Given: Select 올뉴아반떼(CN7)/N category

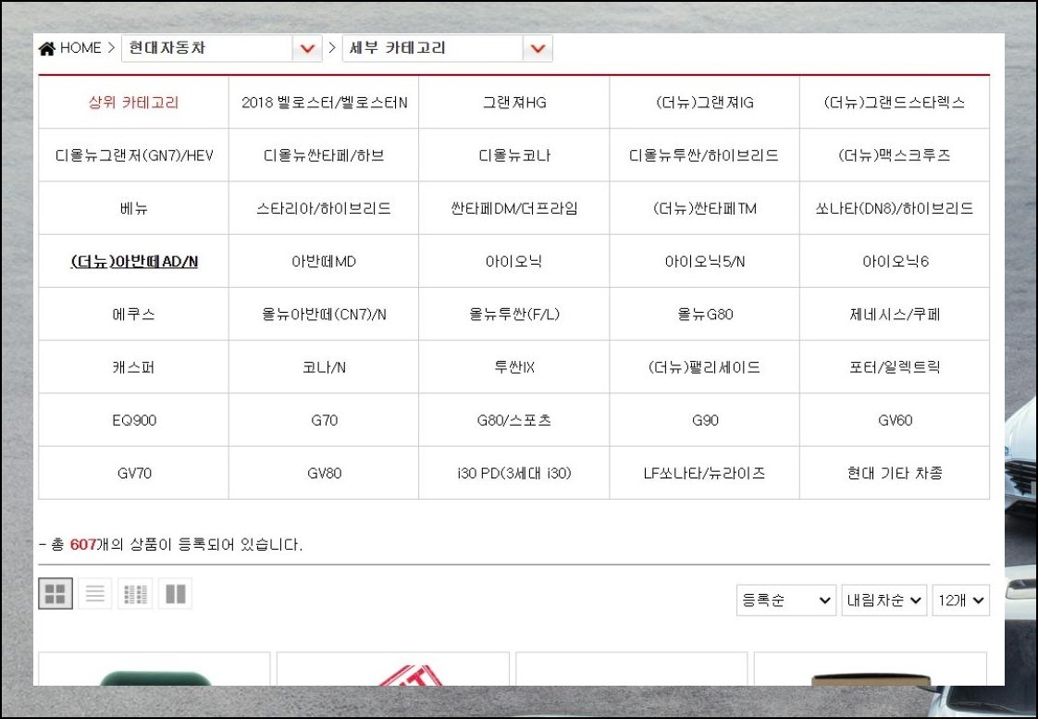Looking at the screenshot, I should [x=325, y=315].
